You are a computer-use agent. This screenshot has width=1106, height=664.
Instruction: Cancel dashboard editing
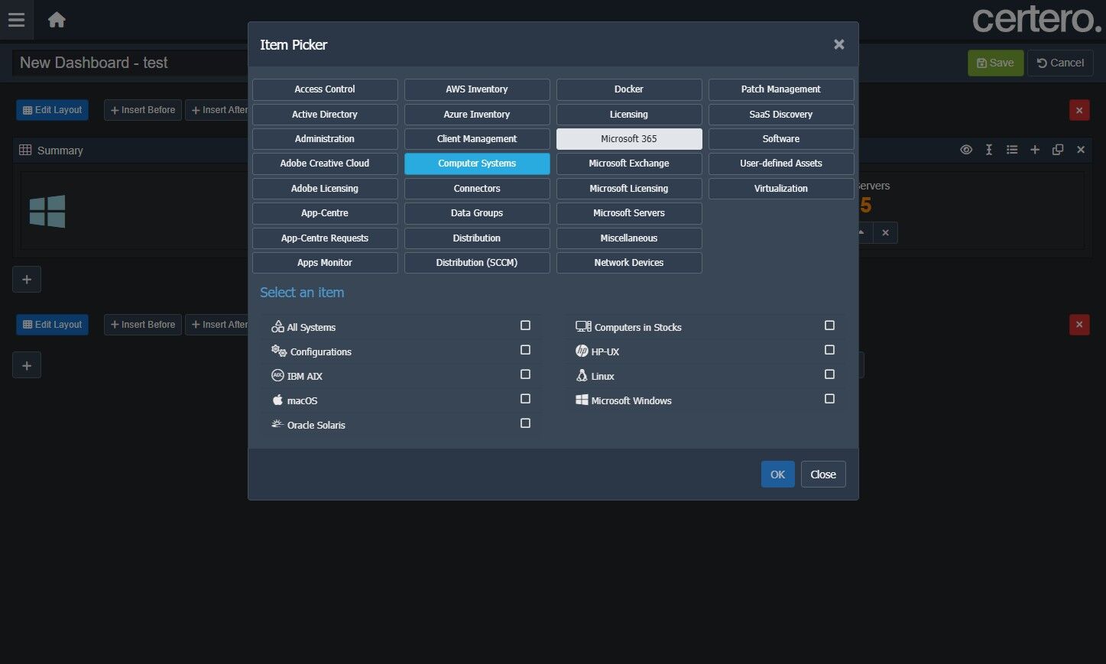pos(1060,63)
